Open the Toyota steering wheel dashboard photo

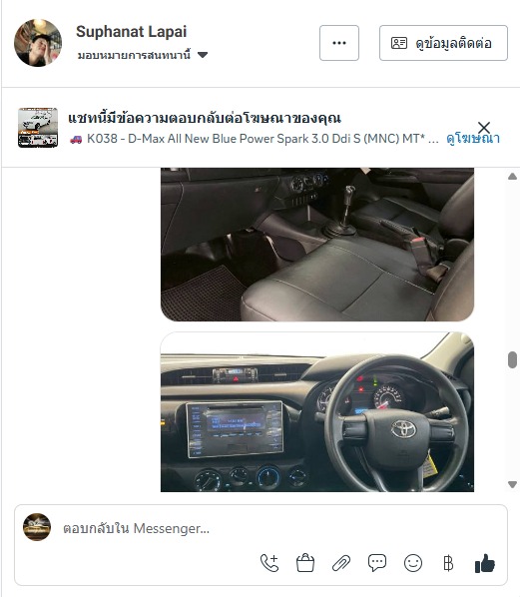[317, 411]
